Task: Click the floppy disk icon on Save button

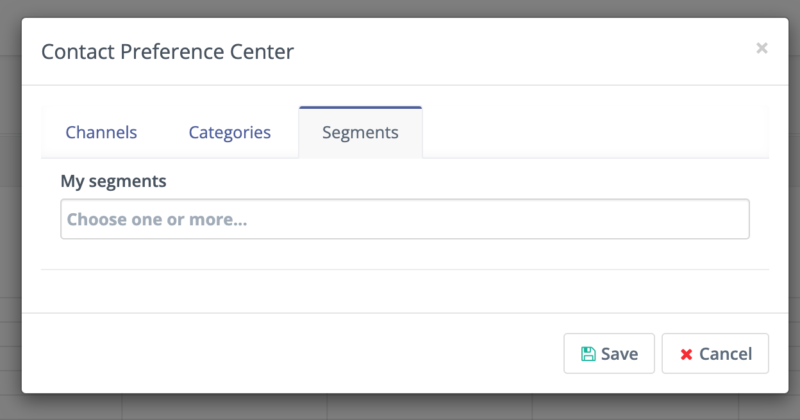Action: pyautogui.click(x=588, y=353)
